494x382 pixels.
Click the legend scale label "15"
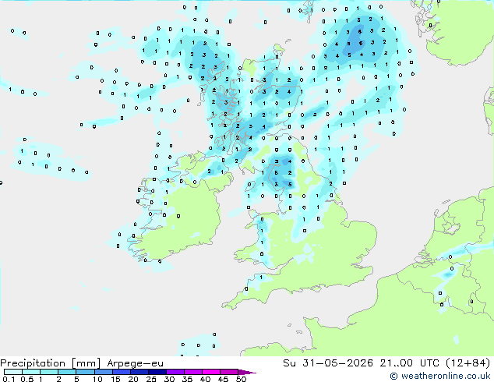[115, 379]
